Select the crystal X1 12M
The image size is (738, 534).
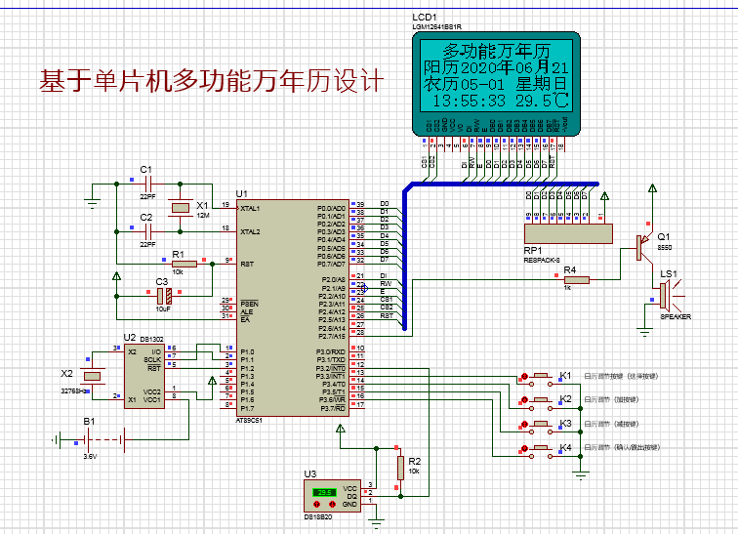(180, 208)
